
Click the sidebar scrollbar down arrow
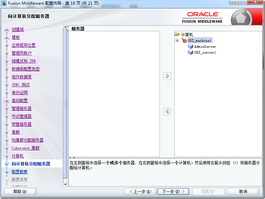(x=65, y=184)
